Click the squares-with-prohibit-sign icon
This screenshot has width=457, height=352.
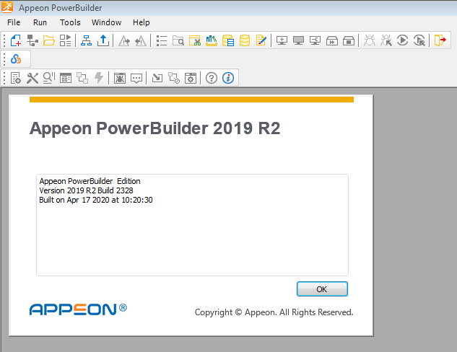click(174, 78)
